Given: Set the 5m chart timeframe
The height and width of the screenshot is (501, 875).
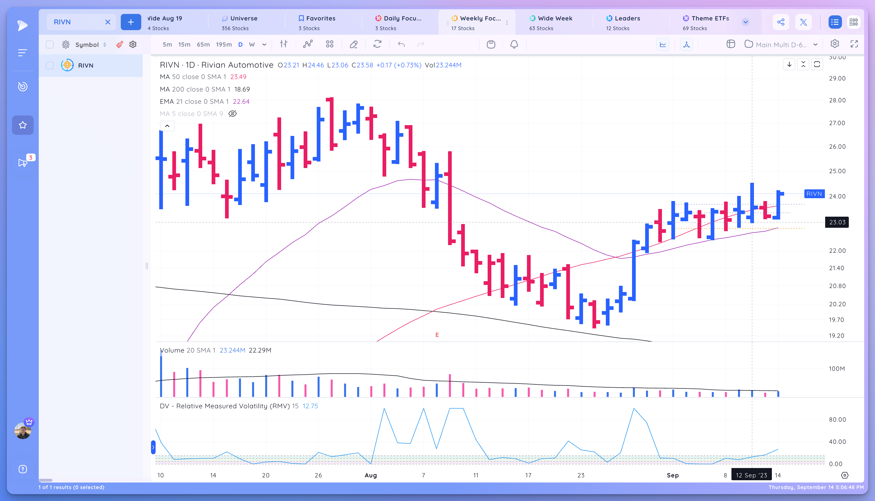Looking at the screenshot, I should tap(167, 44).
